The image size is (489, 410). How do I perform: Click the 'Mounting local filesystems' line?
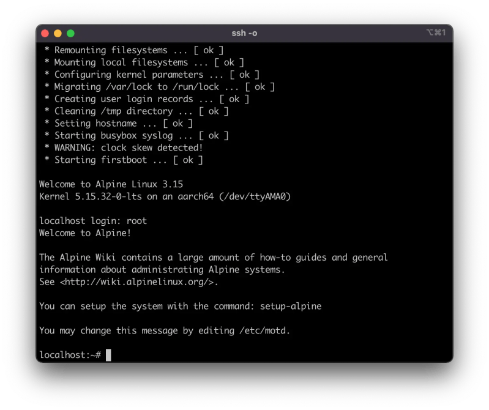click(144, 62)
